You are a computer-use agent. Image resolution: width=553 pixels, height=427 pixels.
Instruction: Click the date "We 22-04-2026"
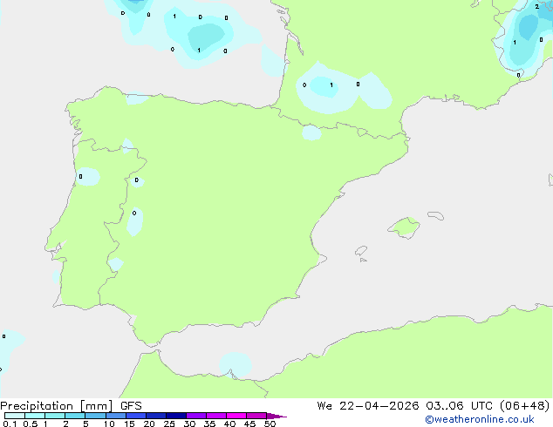click(x=368, y=406)
